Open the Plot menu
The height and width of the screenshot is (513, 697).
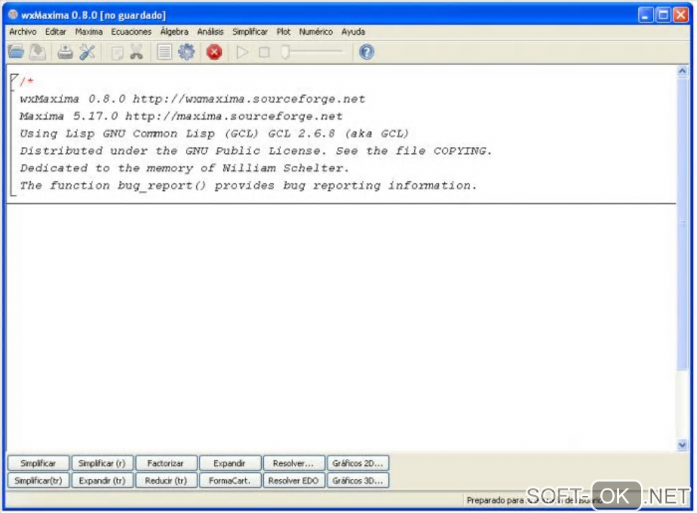pos(283,31)
